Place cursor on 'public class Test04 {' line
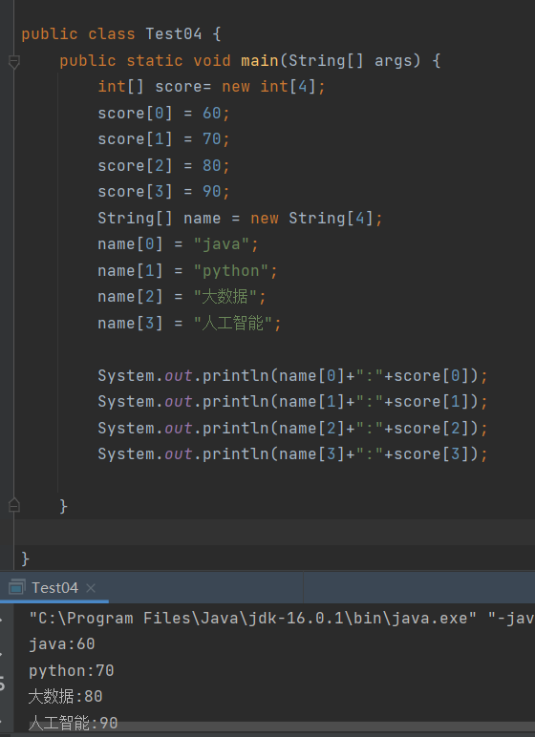The height and width of the screenshot is (737, 535). click(x=121, y=34)
